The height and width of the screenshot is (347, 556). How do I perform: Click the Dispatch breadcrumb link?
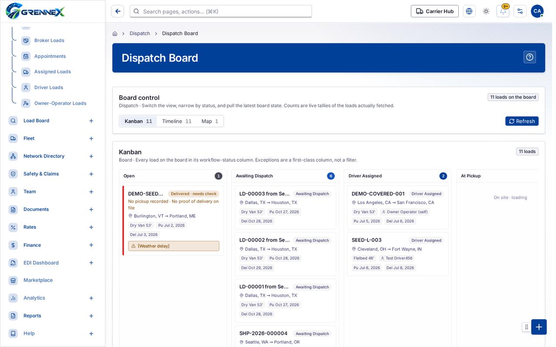[140, 33]
